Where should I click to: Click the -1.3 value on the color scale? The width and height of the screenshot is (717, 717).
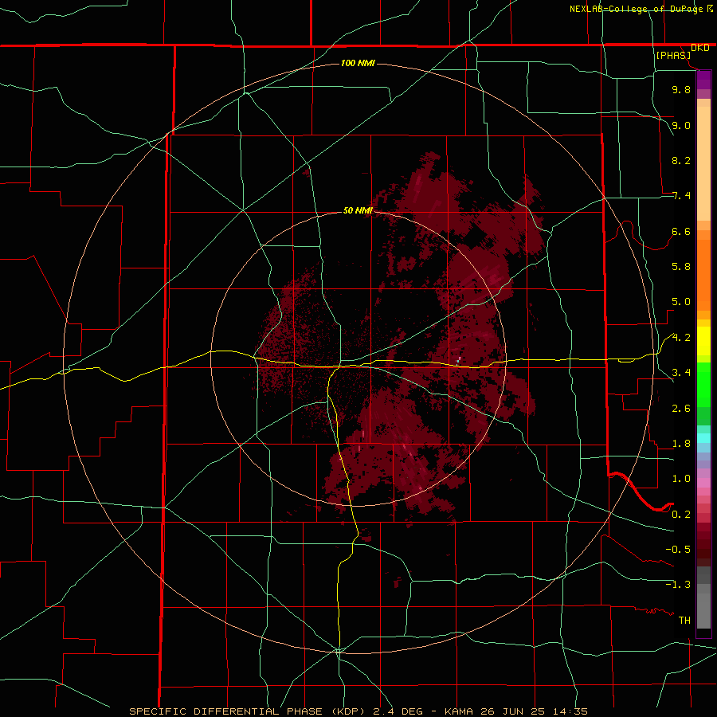pos(678,585)
